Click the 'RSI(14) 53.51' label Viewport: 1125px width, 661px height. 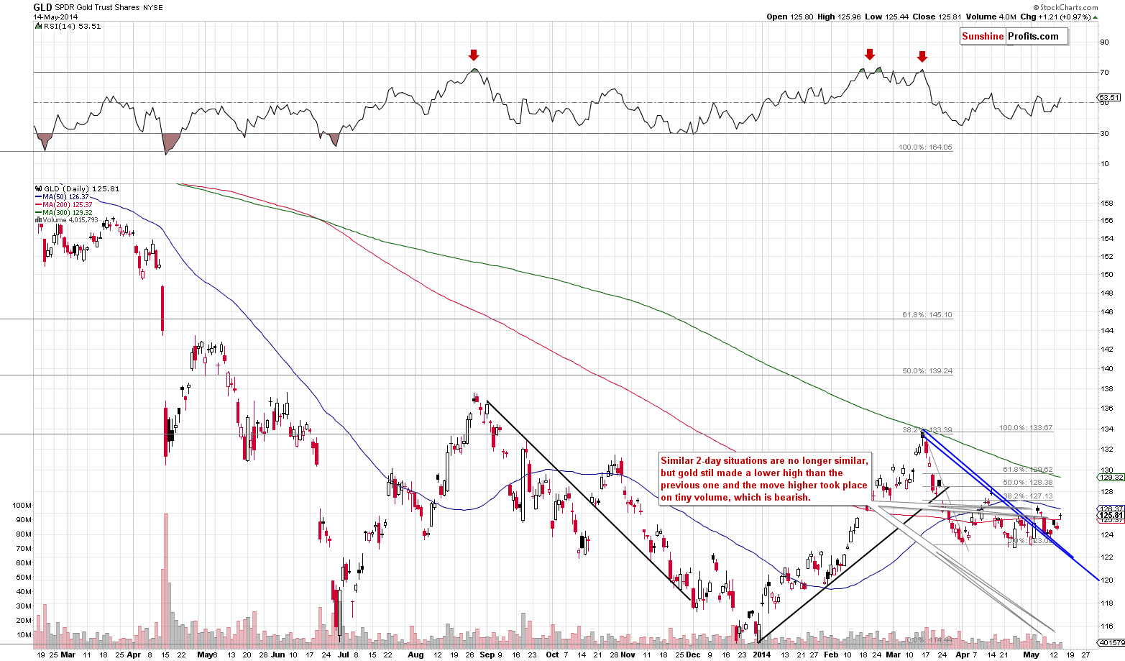[72, 26]
